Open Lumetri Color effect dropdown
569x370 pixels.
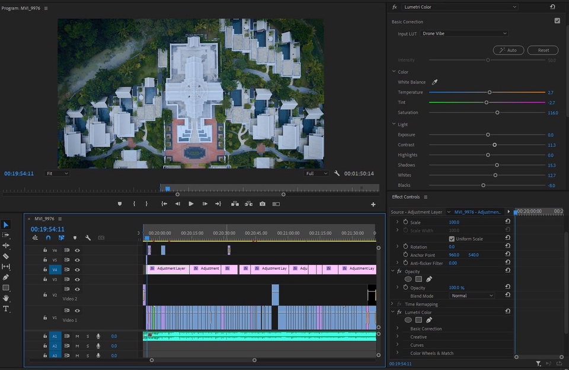pos(459,7)
